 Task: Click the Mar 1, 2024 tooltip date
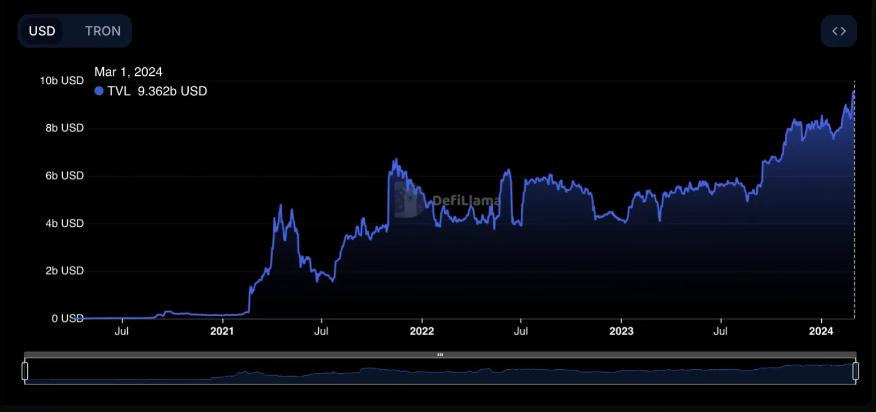click(128, 72)
